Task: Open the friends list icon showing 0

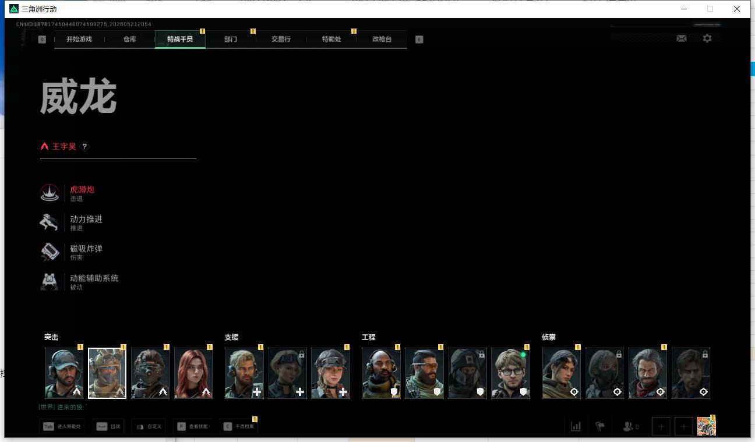Action: [x=630, y=426]
